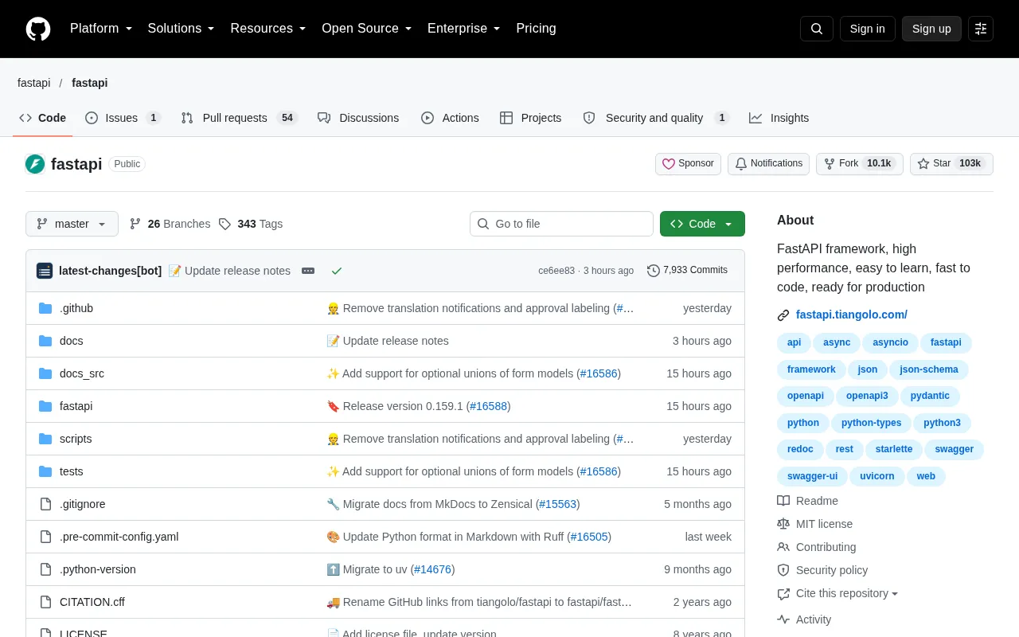
Task: Open the appearance settings icon button
Action: [x=981, y=29]
